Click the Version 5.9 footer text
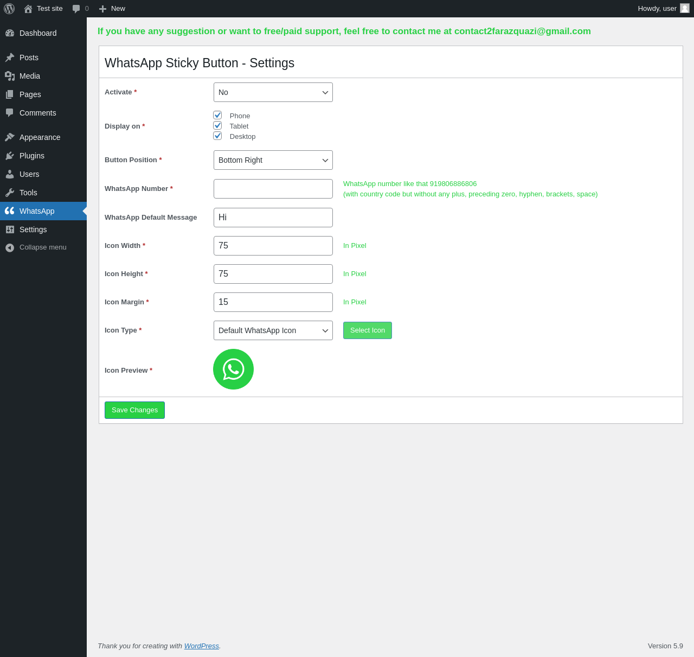 [x=665, y=646]
